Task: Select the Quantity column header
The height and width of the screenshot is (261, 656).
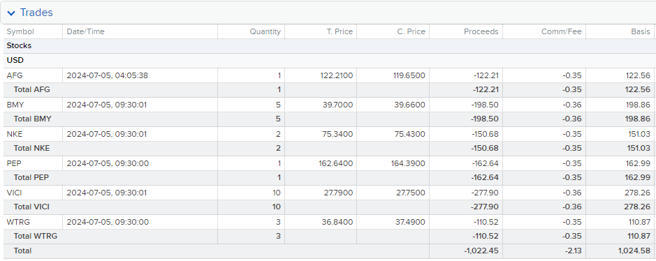Action: (x=265, y=31)
